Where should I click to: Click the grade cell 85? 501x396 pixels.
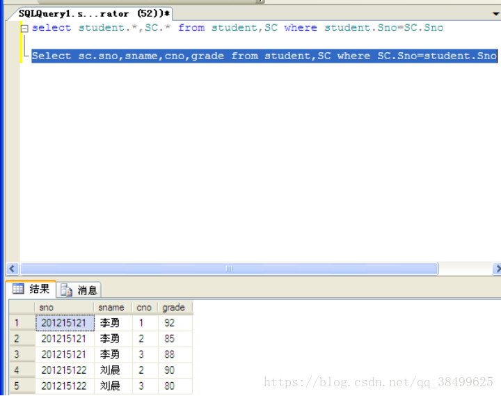coord(175,338)
